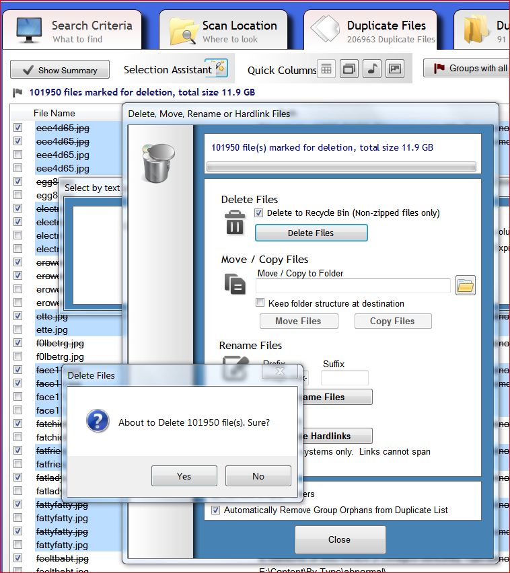
Task: Click the trash can icon under Delete Files
Action: pyautogui.click(x=235, y=222)
